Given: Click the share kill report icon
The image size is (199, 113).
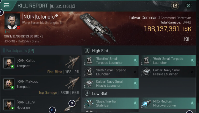Looking at the screenshot, I should pyautogui.click(x=175, y=6).
